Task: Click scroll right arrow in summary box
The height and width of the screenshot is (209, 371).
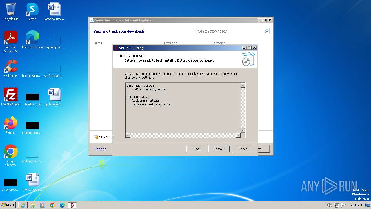Action: pos(238,135)
